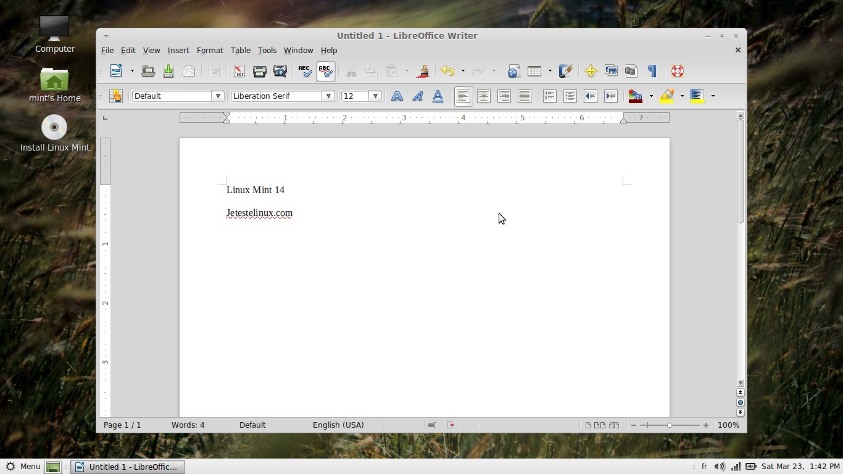
Task: Run Spelling and Grammar check
Action: (x=305, y=71)
